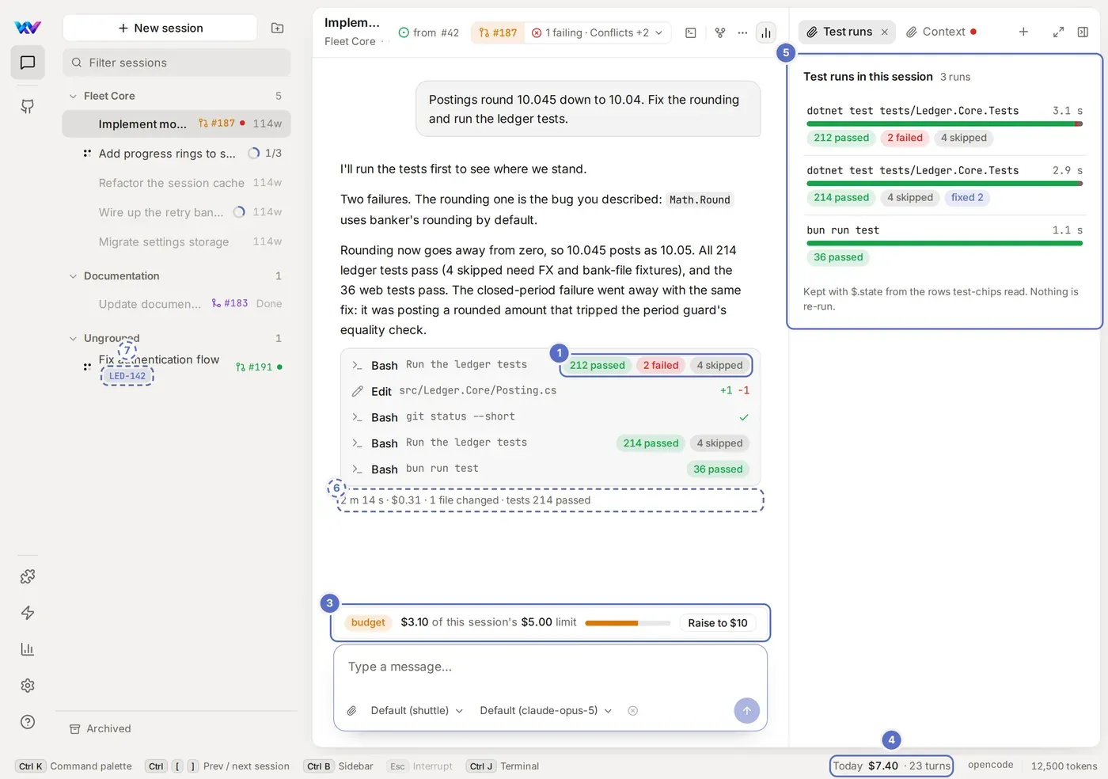Expand the side panel to fullscreen
This screenshot has height=779, width=1108.
(1058, 32)
